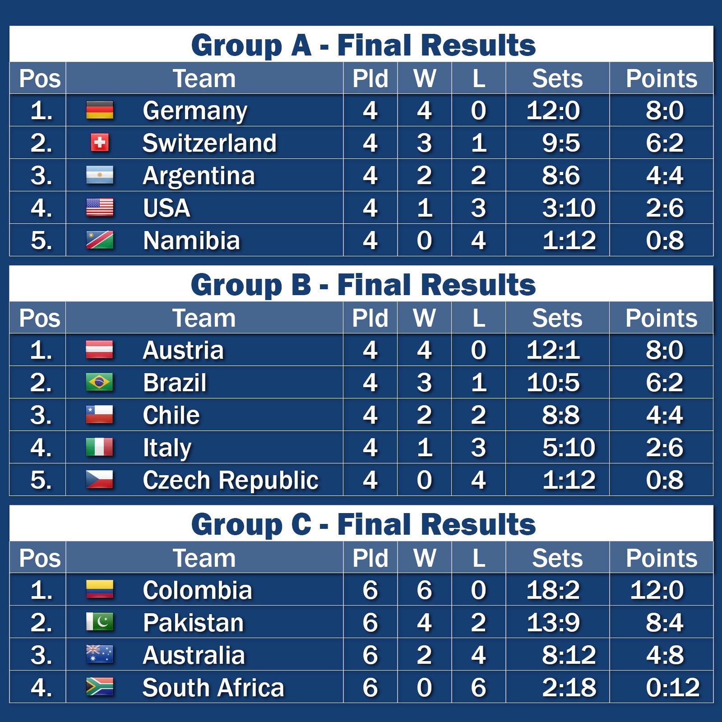This screenshot has width=722, height=722.
Task: Click the Group C - Final Results heading
Action: pyautogui.click(x=363, y=525)
